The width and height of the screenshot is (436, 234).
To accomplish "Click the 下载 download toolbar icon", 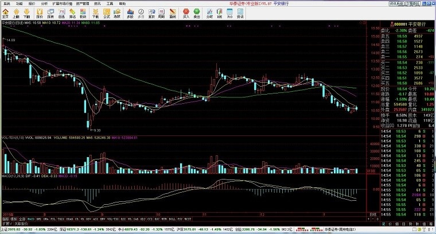I will (x=96, y=13).
